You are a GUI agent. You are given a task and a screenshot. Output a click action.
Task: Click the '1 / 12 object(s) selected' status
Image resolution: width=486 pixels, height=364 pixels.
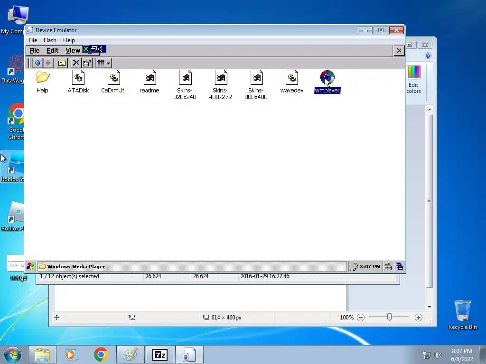(x=69, y=276)
